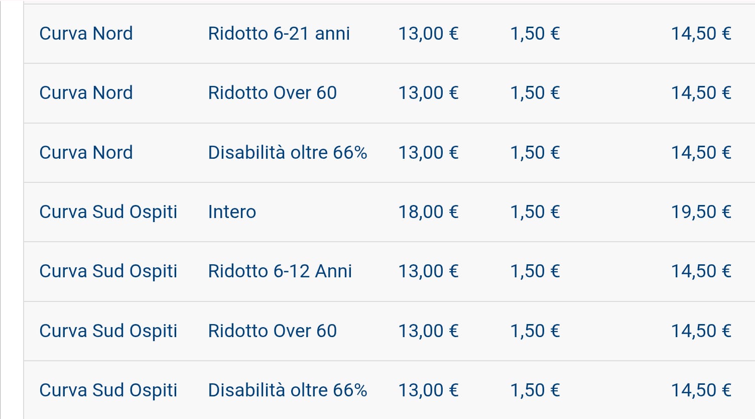The image size is (755, 419).
Task: Click Curva Nord "Disabilità oltre 66%" ticket type
Action: click(x=287, y=153)
